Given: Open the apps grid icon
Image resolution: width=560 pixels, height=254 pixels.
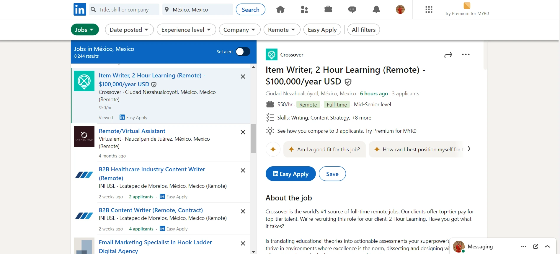Looking at the screenshot, I should [429, 9].
